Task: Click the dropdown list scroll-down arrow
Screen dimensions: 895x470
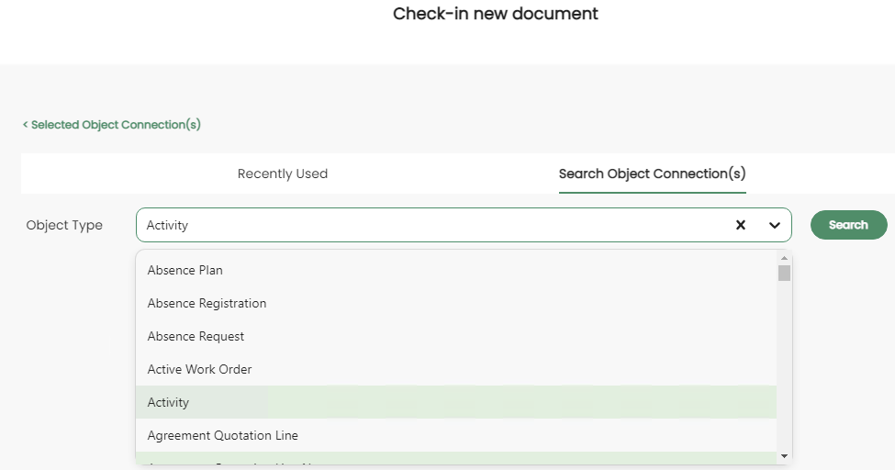Action: (784, 455)
